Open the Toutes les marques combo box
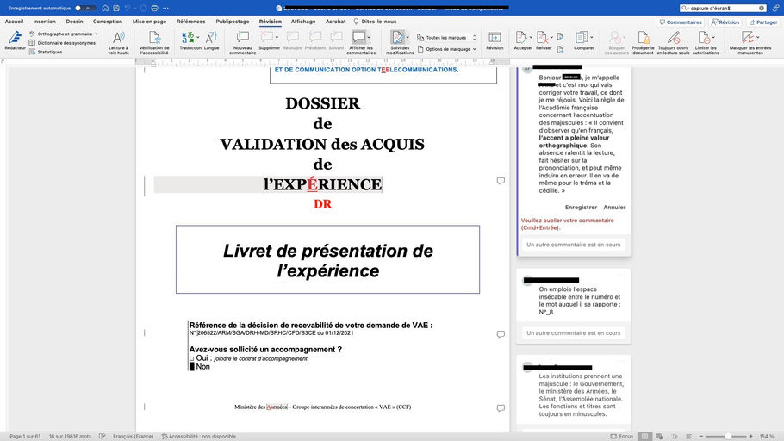 [446, 38]
